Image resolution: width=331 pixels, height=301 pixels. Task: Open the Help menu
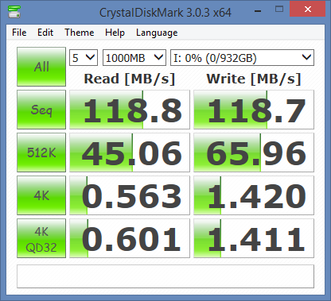pyautogui.click(x=115, y=33)
